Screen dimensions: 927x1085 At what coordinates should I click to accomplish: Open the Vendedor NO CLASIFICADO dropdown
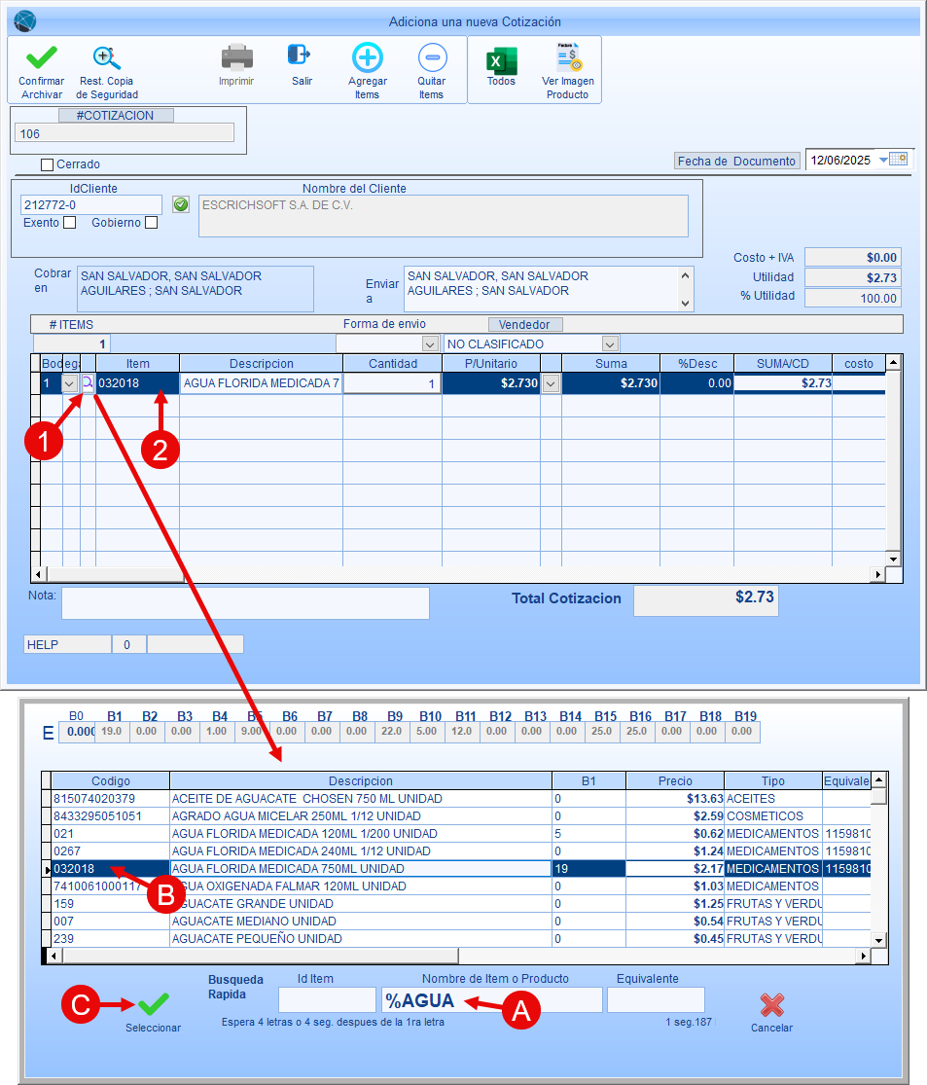(610, 344)
